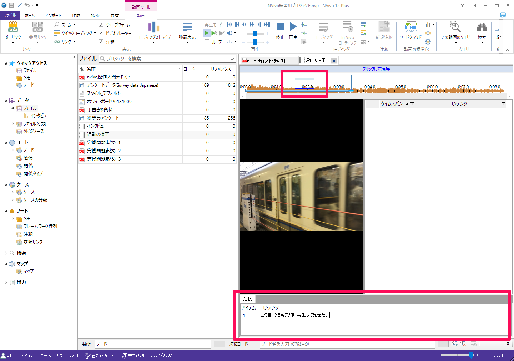
Task: Click the 強調表示 highlight icon
Action: (x=187, y=28)
